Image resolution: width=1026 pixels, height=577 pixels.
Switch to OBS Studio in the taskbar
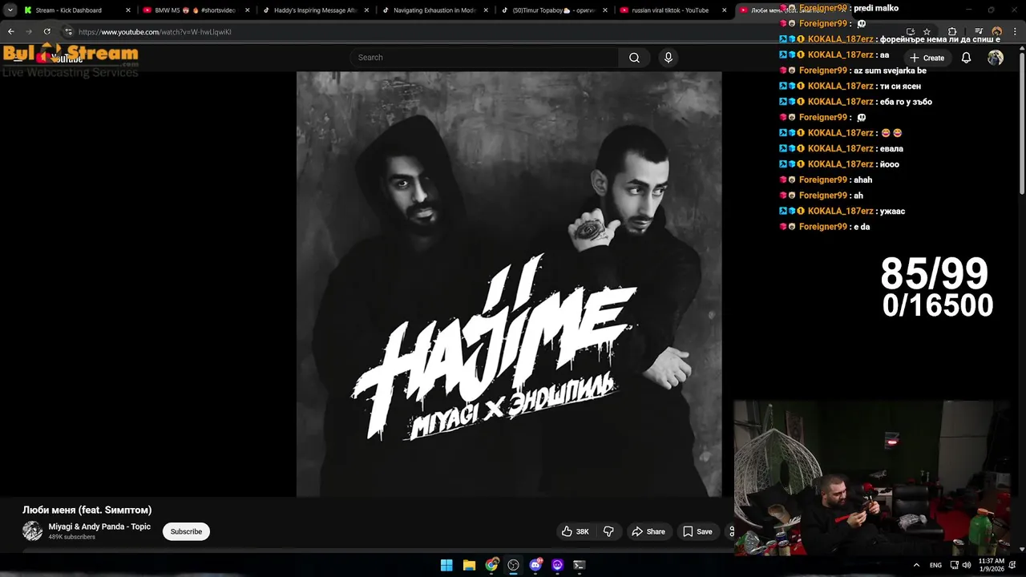(x=513, y=565)
